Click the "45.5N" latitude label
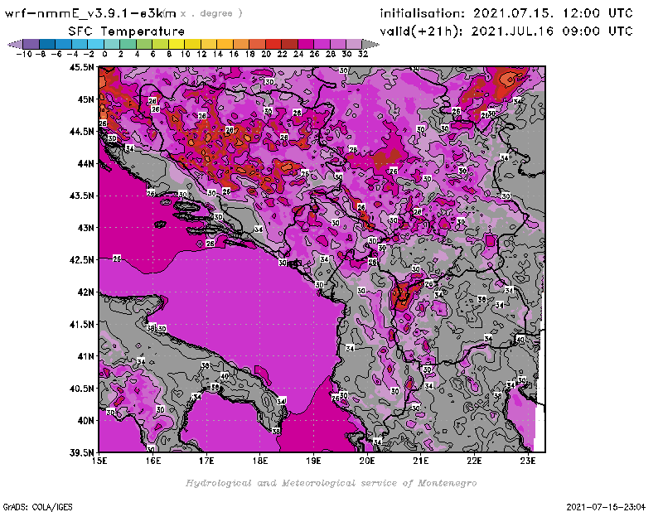 (81, 67)
